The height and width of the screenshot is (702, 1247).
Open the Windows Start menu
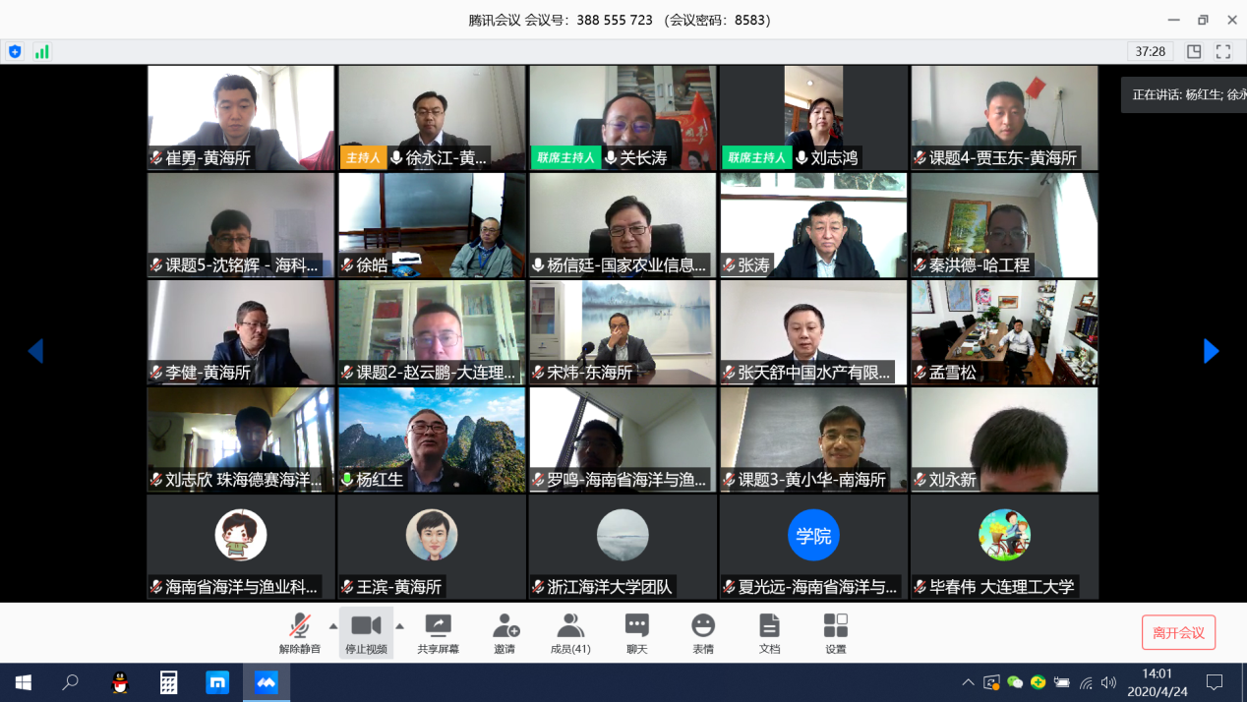[x=24, y=682]
